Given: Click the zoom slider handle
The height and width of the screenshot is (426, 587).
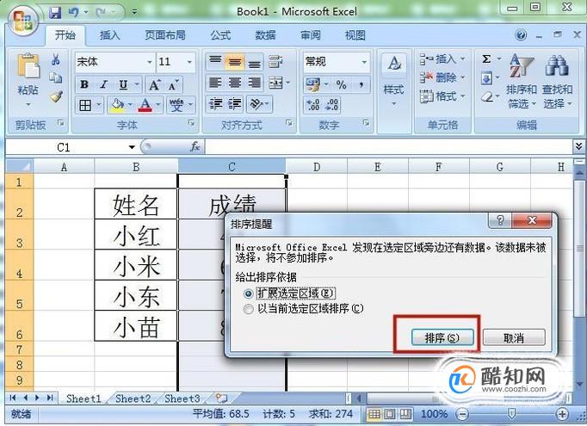Looking at the screenshot, I should click(511, 414).
